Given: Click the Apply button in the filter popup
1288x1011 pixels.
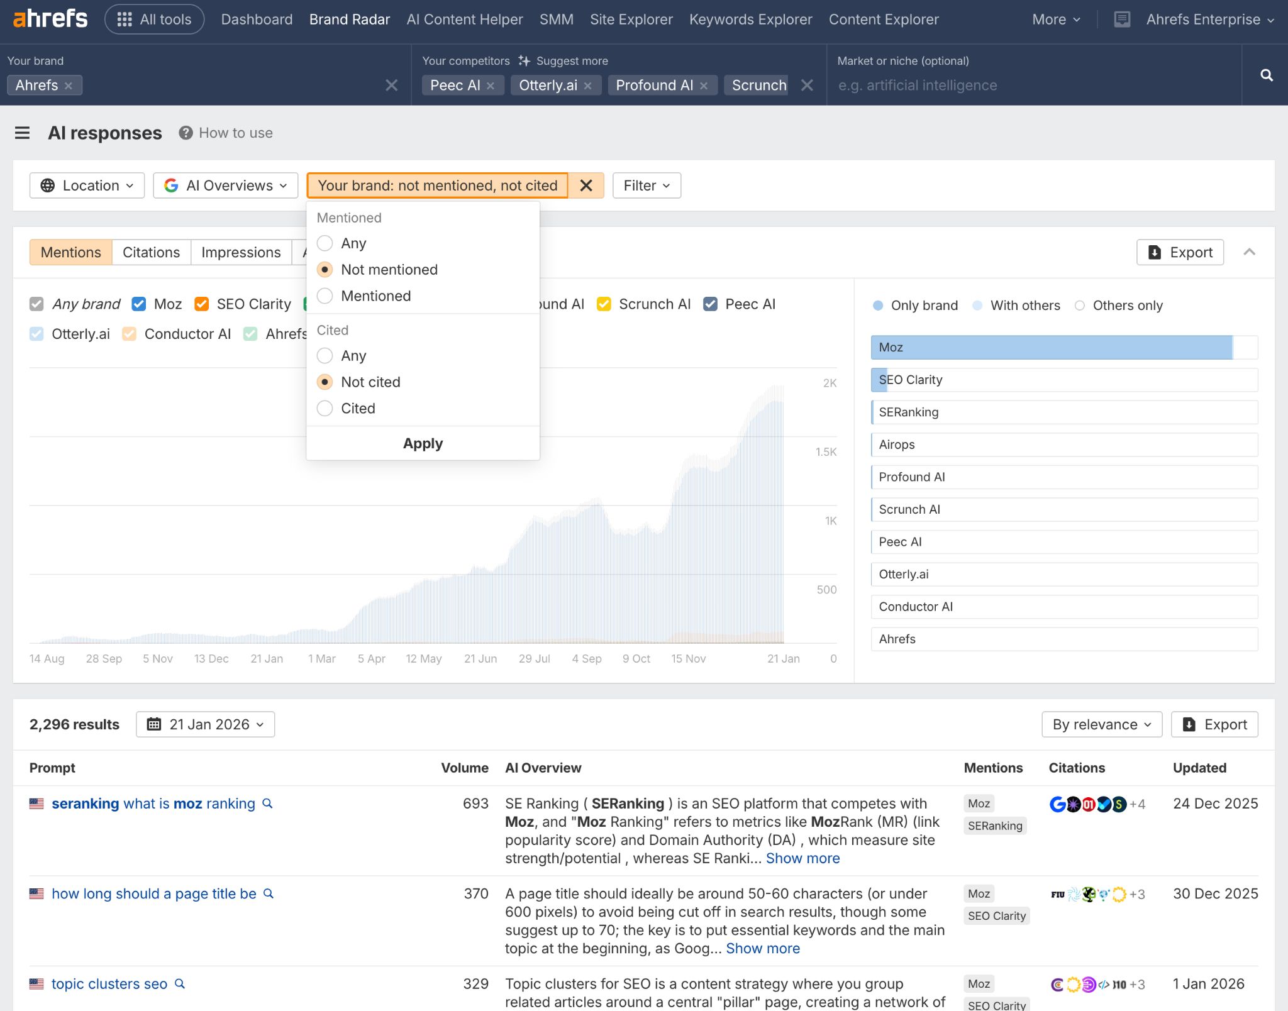Looking at the screenshot, I should coord(422,443).
